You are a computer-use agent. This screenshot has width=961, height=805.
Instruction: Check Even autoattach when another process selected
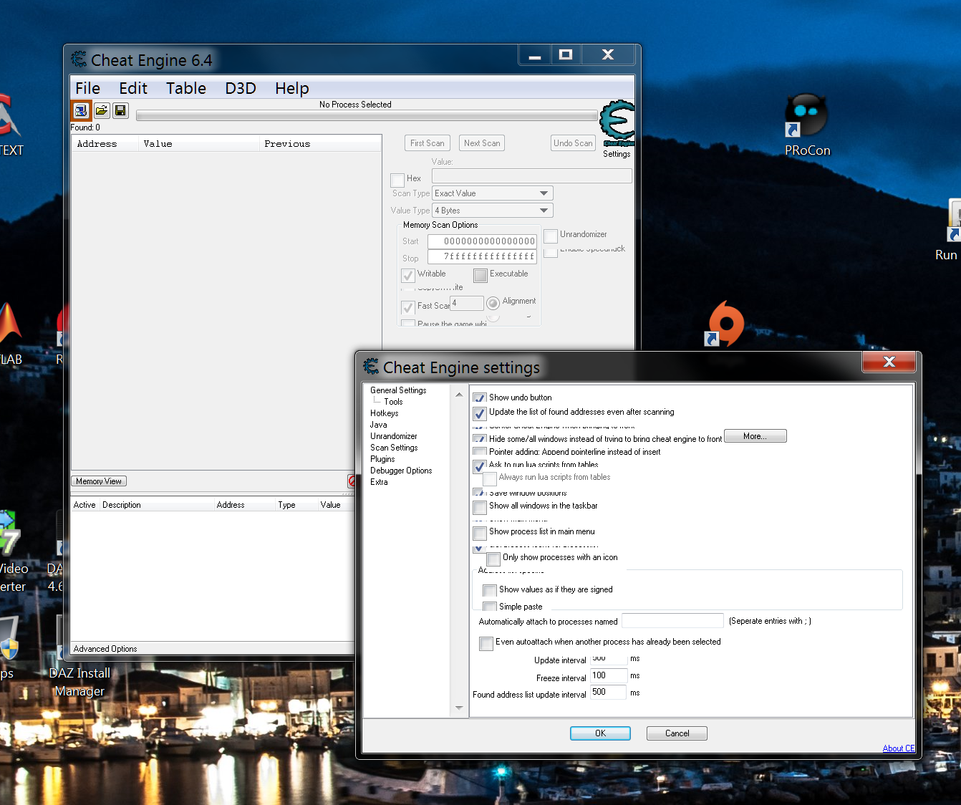tap(486, 643)
